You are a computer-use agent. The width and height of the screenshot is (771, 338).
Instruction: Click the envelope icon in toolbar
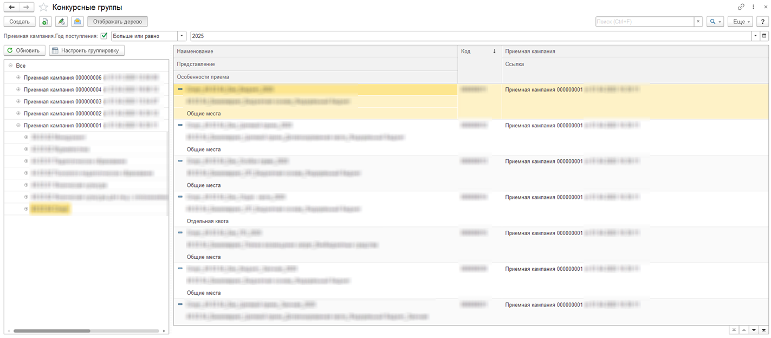(x=77, y=22)
